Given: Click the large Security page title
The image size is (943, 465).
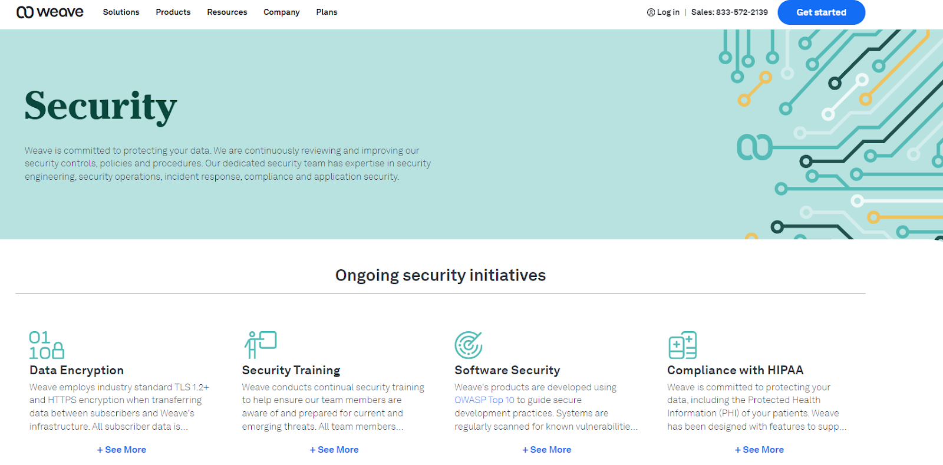Looking at the screenshot, I should point(101,107).
